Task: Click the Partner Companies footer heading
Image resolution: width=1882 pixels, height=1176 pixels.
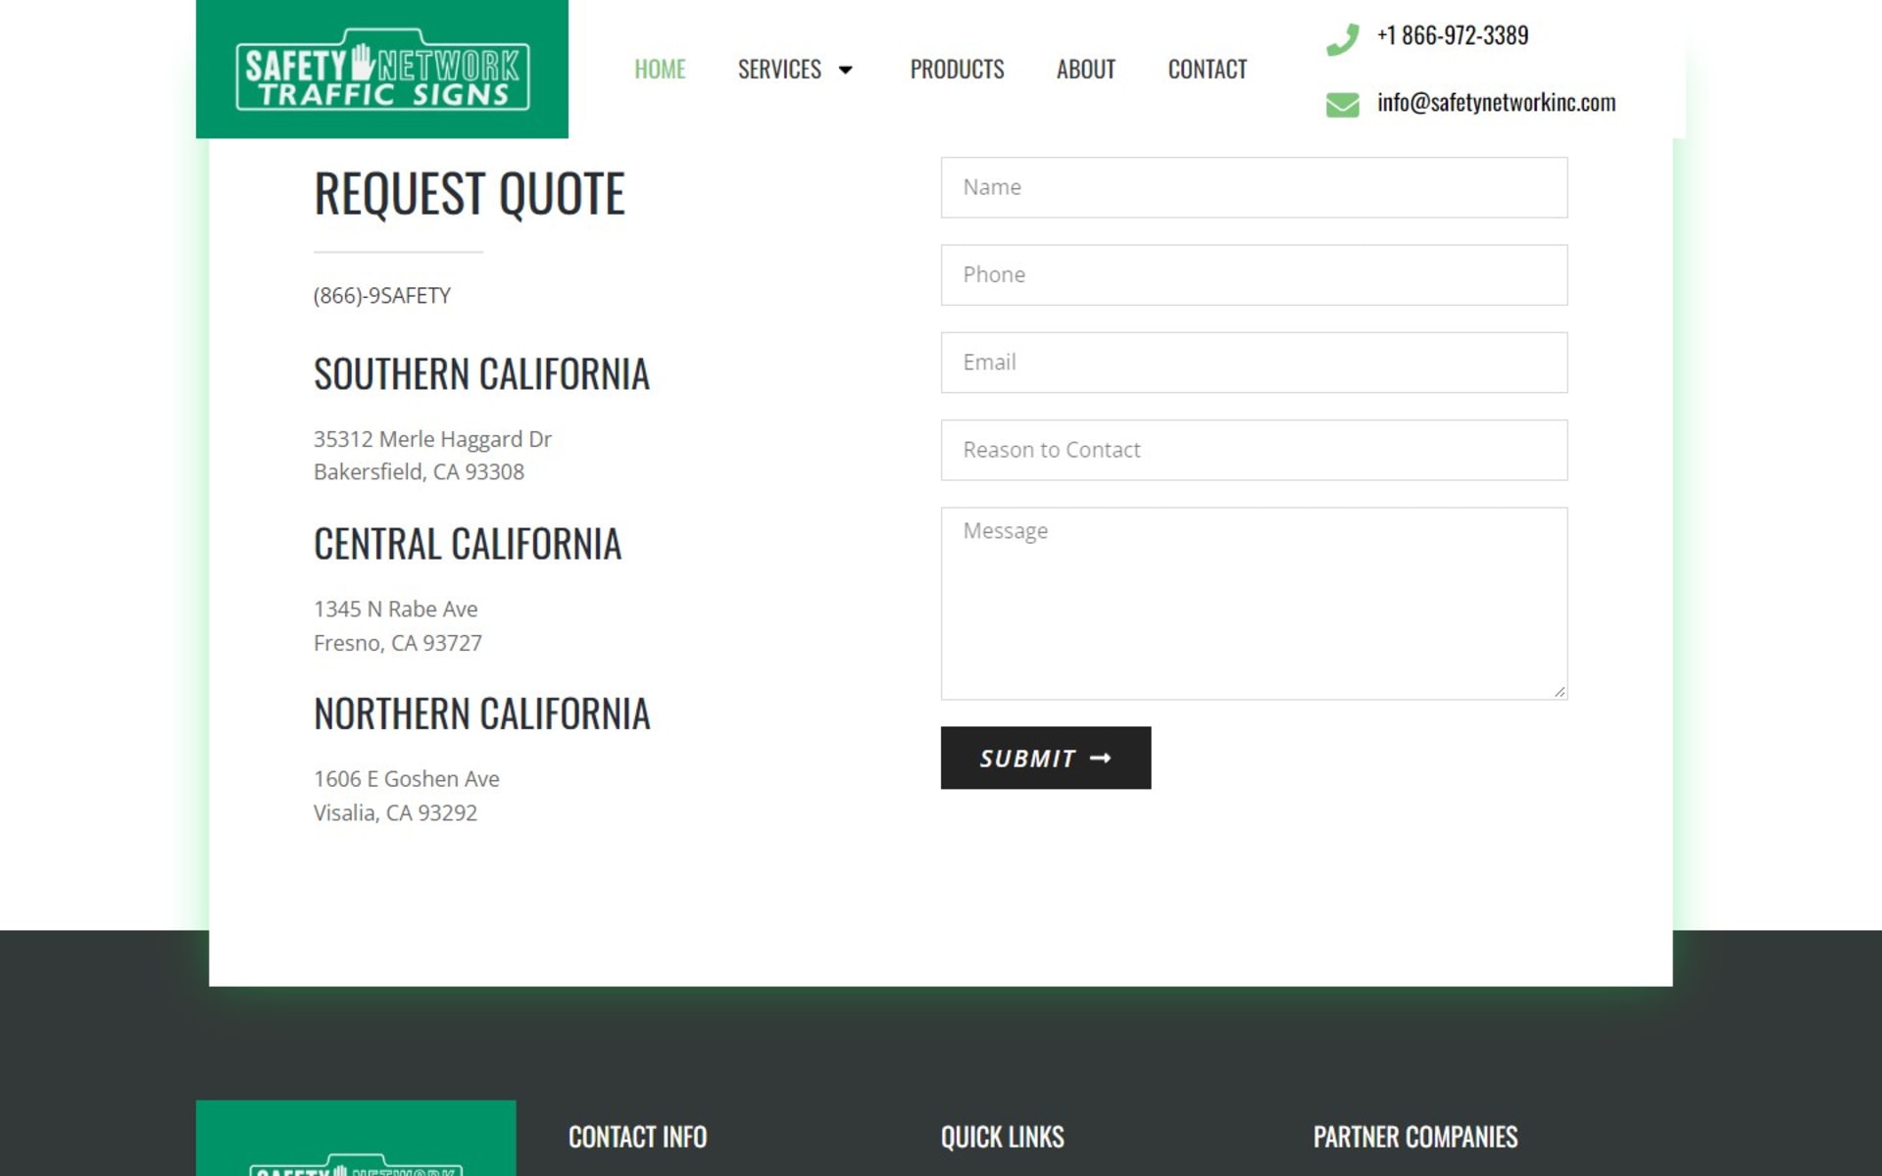Action: (1415, 1137)
